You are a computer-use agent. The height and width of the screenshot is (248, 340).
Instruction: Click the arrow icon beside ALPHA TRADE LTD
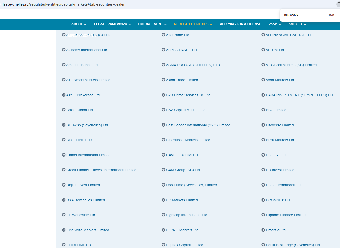[163, 50]
